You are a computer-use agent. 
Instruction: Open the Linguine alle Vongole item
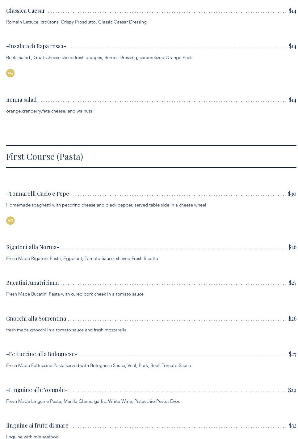coord(37,390)
